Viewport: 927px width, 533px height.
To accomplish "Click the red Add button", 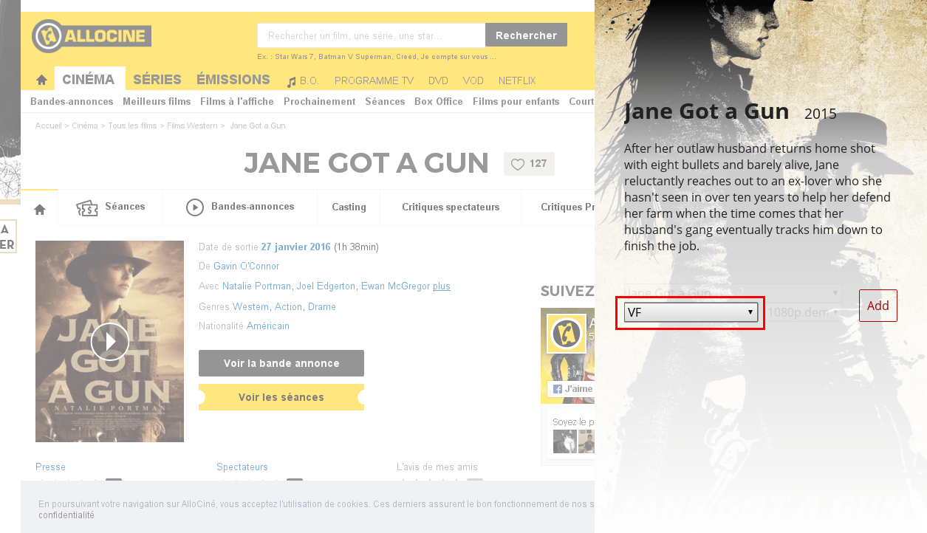I will click(878, 306).
